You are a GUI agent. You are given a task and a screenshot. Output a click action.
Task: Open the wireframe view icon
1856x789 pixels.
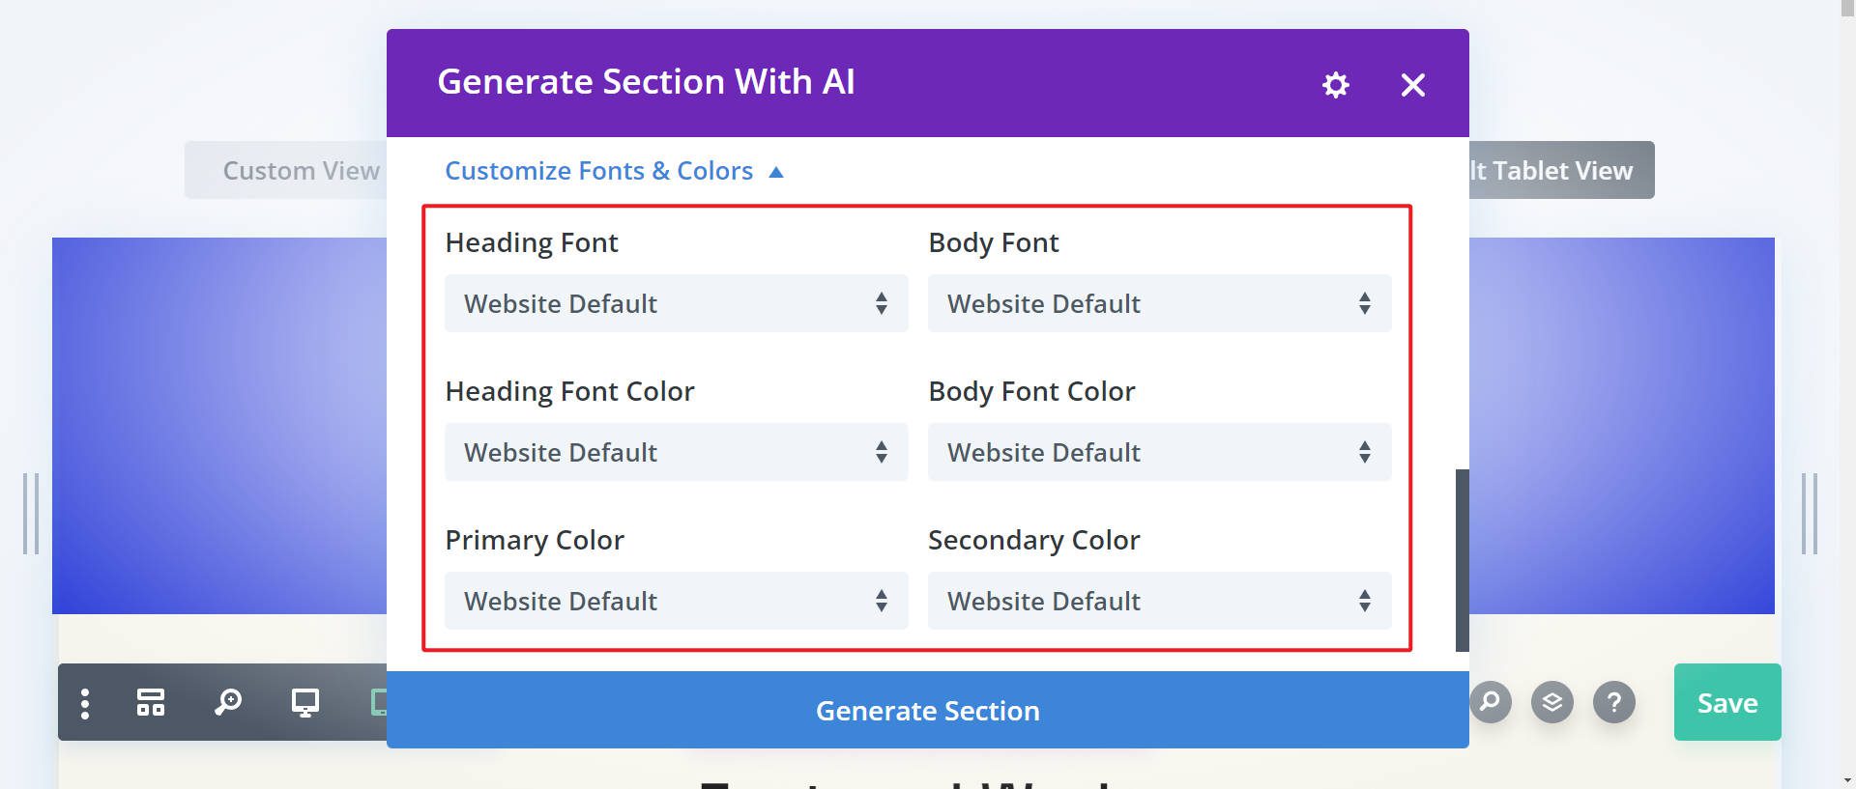(151, 702)
